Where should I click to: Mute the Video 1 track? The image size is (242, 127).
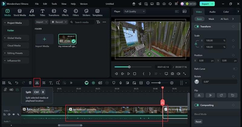[x=9, y=114]
